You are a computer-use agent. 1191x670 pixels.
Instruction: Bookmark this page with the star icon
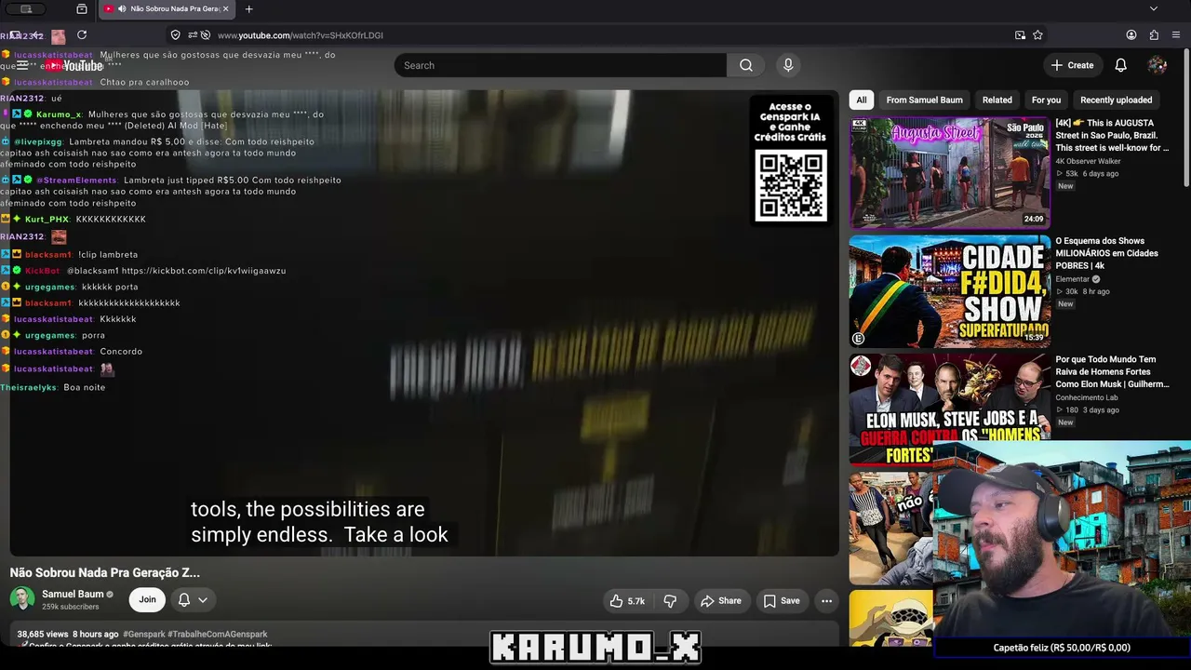pos(1037,35)
